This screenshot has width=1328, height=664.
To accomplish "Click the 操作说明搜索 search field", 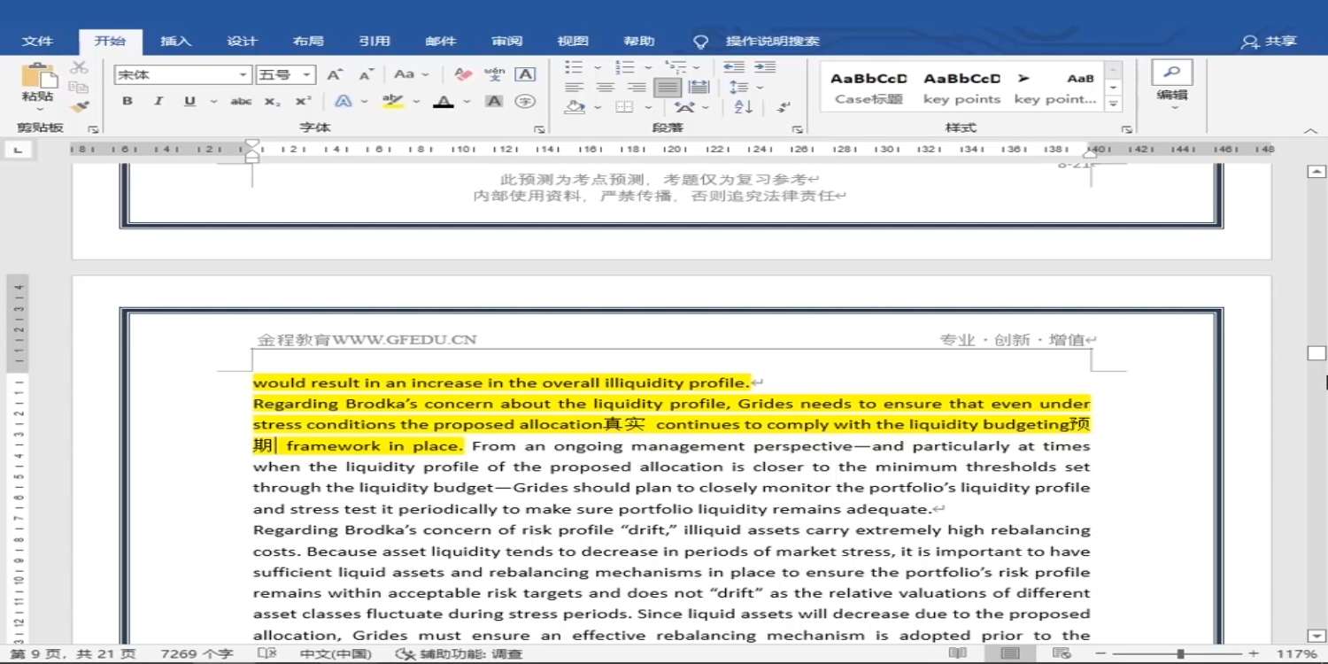I will click(x=772, y=41).
